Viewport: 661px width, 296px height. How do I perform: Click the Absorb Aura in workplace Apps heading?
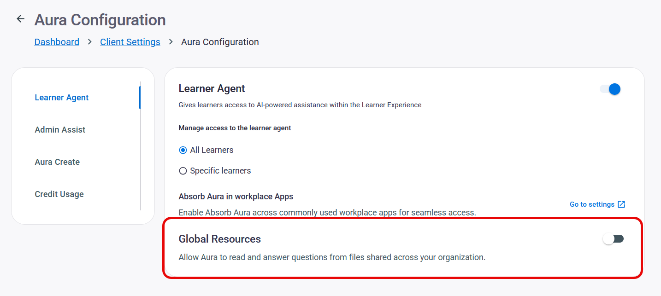[x=236, y=197]
